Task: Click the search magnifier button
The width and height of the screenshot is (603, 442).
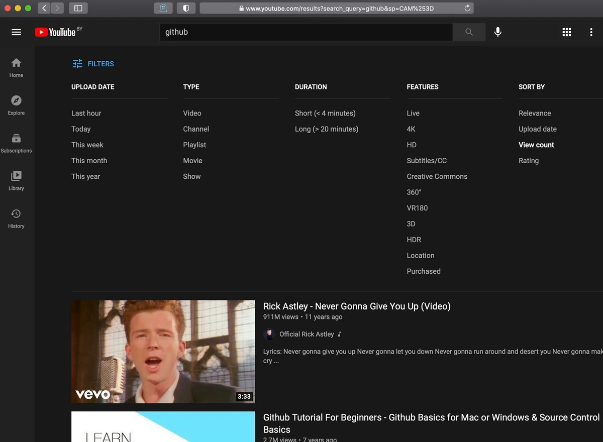Action: coord(469,32)
